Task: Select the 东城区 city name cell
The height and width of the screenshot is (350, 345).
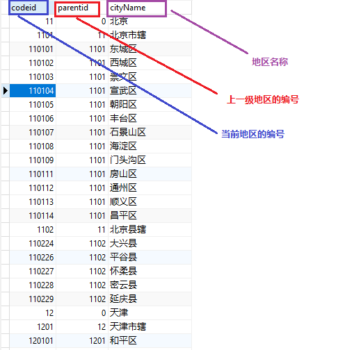Action: (x=150, y=49)
